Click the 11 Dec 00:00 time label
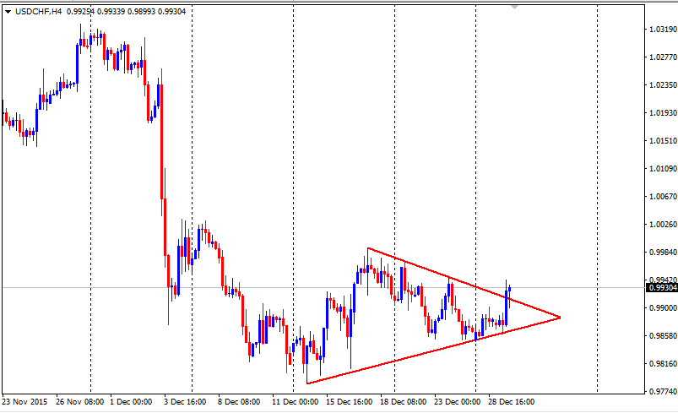Screen dimensions: 678x413 (296, 402)
